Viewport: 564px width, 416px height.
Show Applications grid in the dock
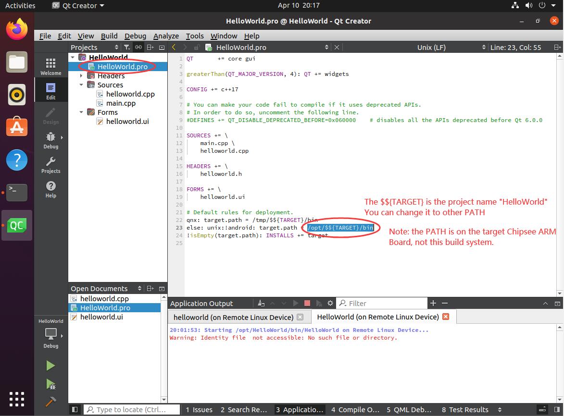point(17,399)
